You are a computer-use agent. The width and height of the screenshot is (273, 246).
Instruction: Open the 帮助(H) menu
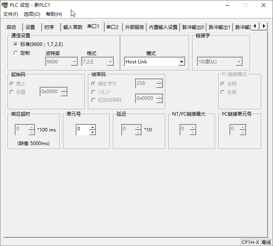pyautogui.click(x=54, y=14)
